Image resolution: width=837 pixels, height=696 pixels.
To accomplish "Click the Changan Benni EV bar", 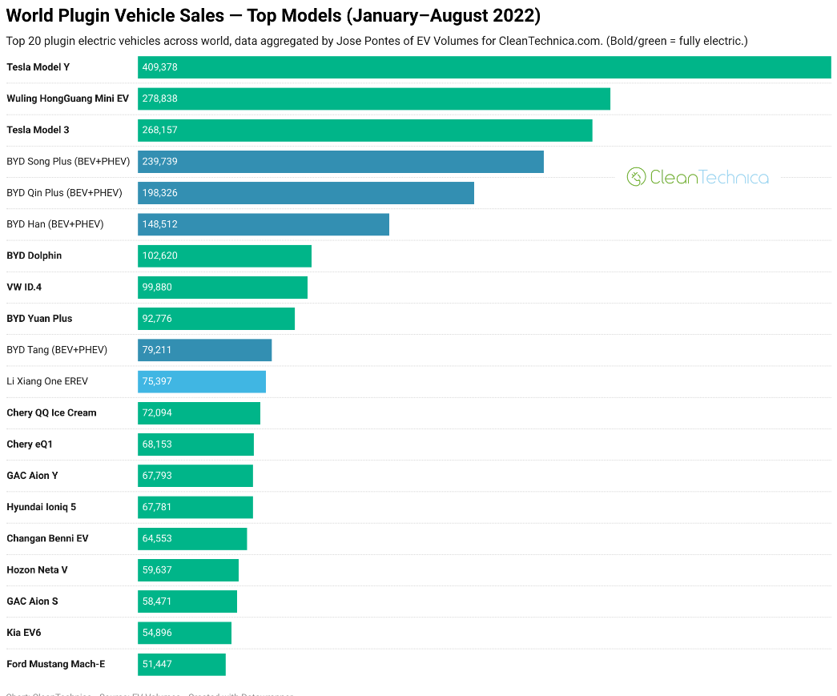I will (x=192, y=539).
